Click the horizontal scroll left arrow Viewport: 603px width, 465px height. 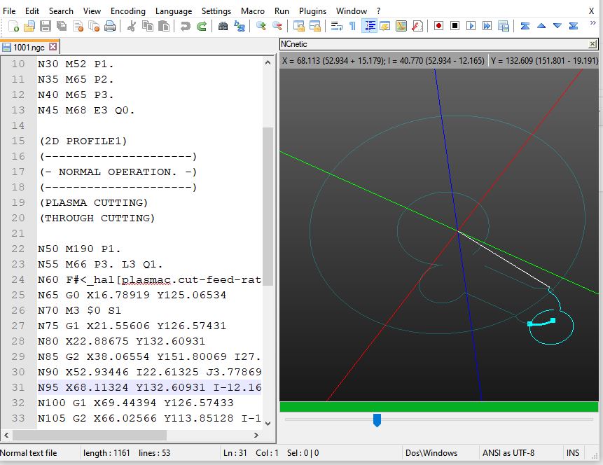click(x=6, y=435)
